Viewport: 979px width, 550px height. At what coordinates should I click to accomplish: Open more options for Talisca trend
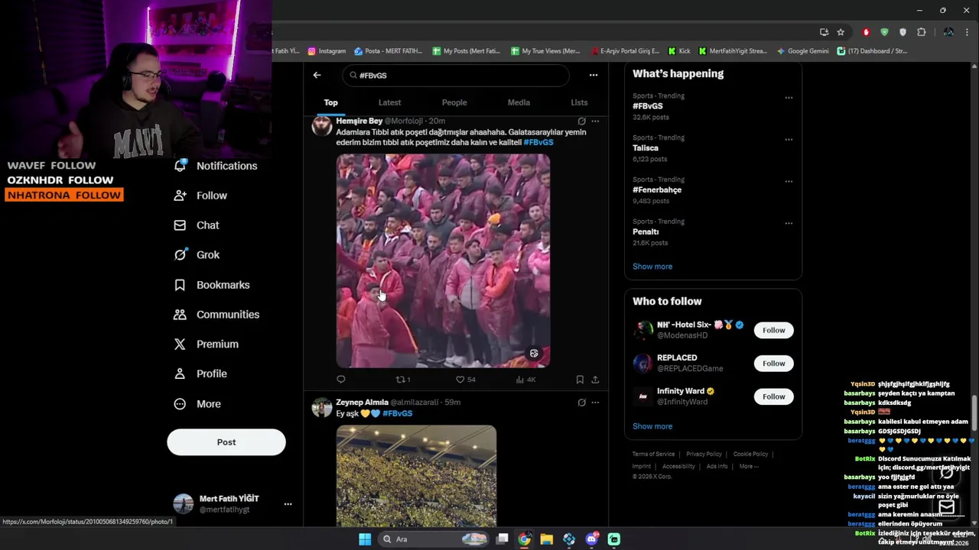coord(789,140)
